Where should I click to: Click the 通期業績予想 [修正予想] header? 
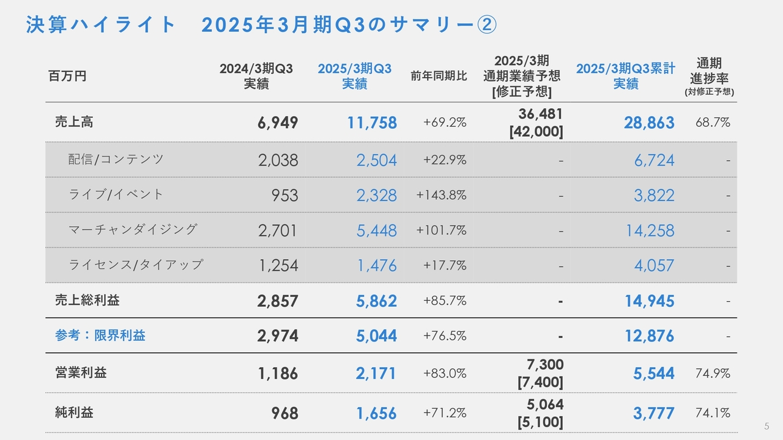point(522,76)
